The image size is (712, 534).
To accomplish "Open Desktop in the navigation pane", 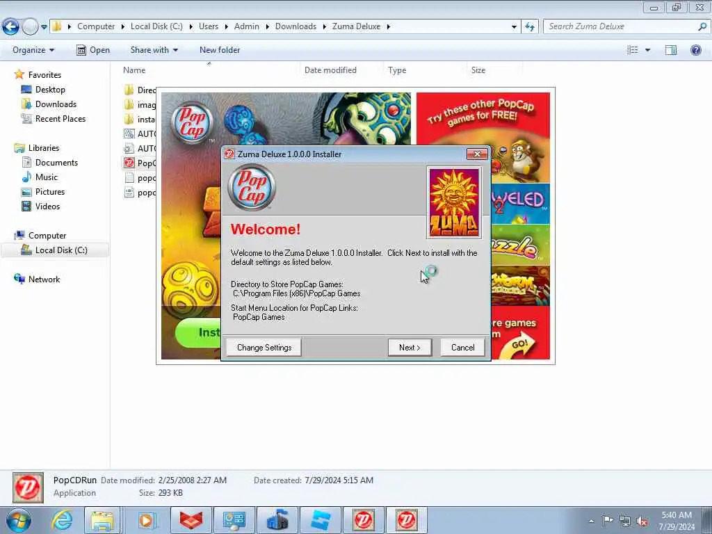I will point(50,90).
